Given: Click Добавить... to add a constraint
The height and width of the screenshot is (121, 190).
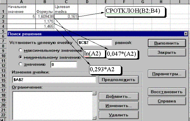Looking at the screenshot, I should 119,96.
